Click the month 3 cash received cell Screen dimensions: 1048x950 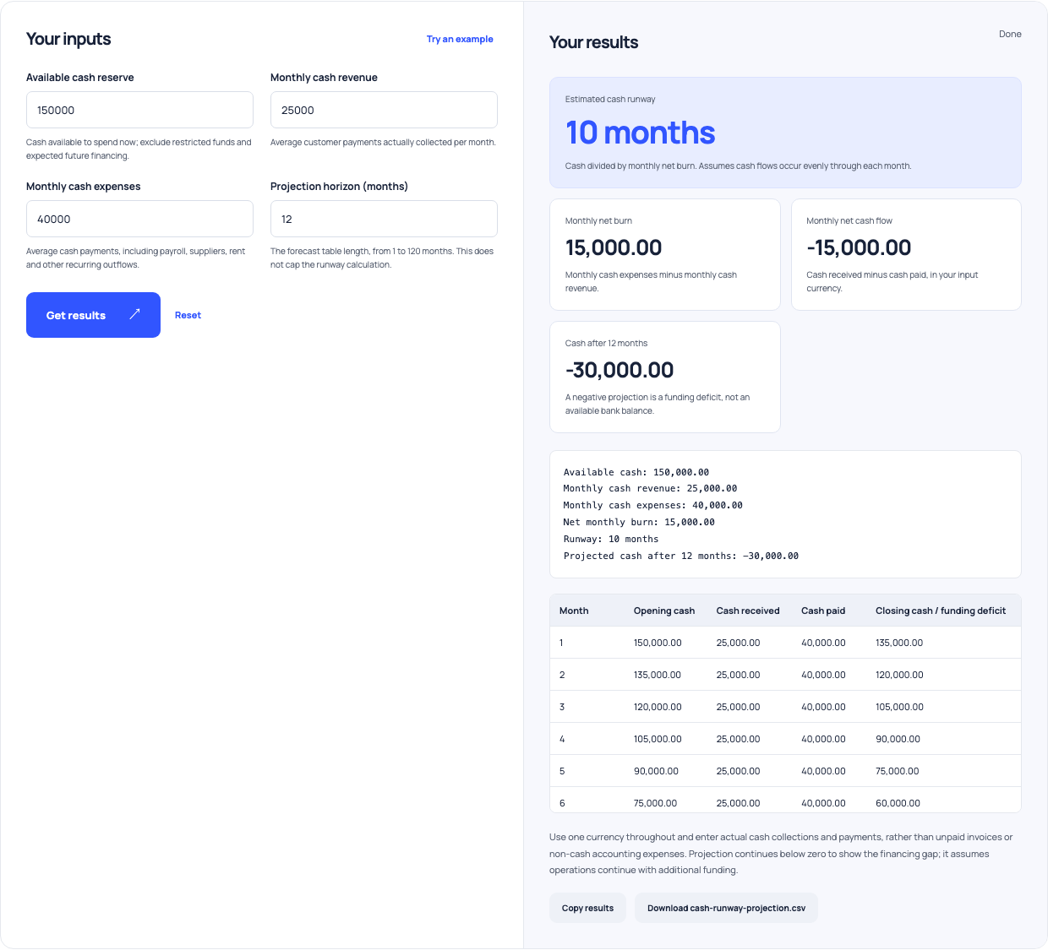click(x=738, y=707)
